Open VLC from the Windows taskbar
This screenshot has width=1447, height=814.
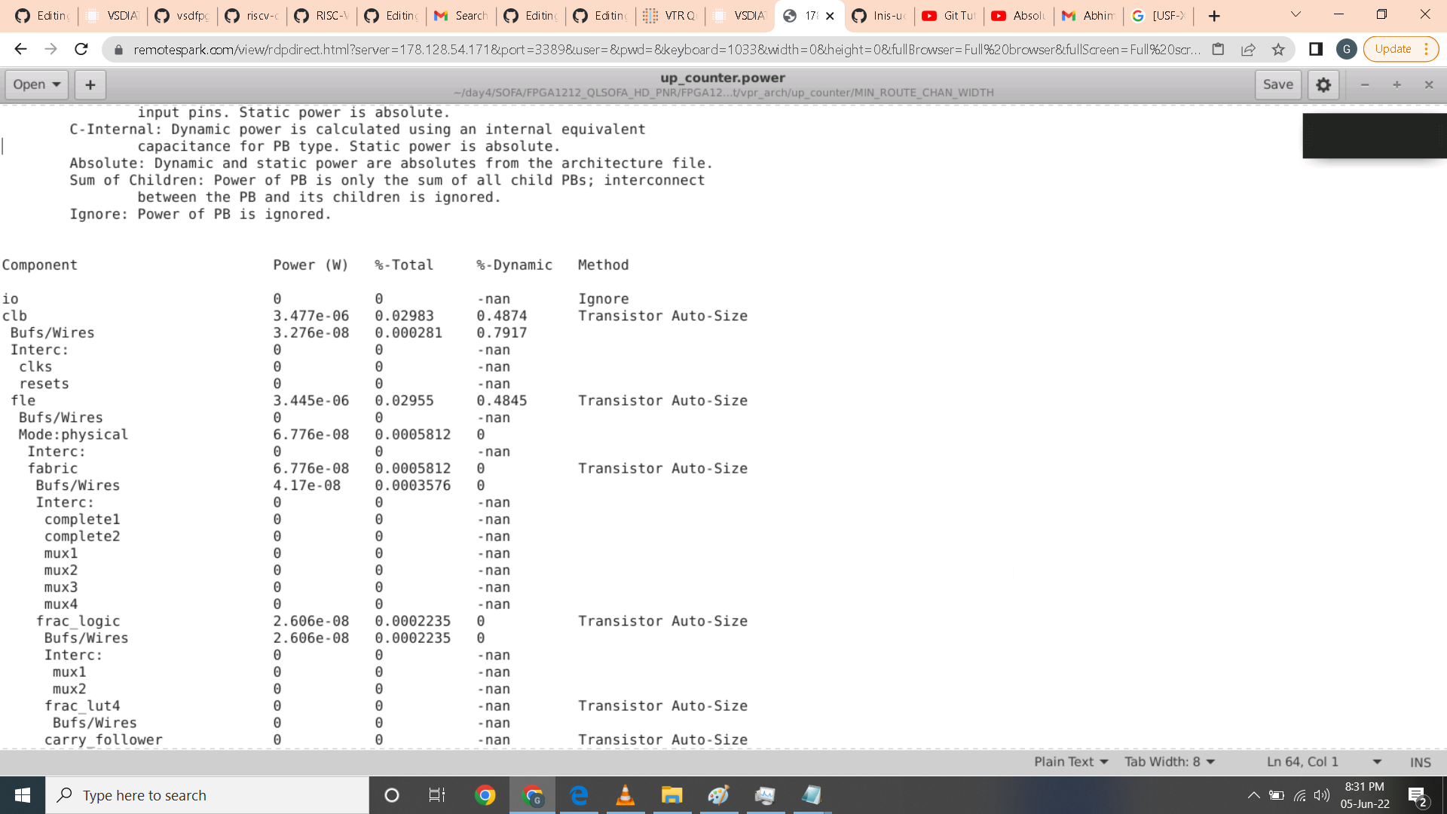[x=625, y=795]
